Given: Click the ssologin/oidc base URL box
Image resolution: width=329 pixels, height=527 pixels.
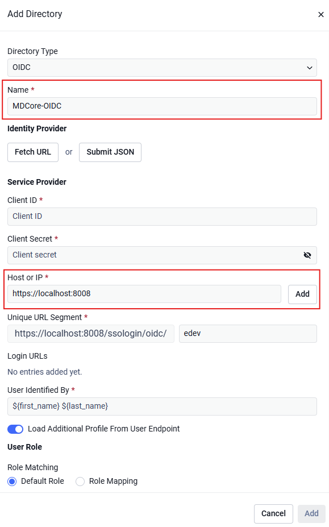Looking at the screenshot, I should click(91, 333).
